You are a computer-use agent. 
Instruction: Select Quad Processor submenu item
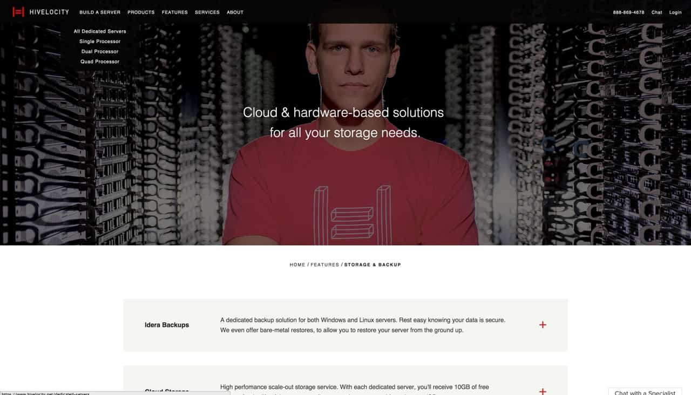coord(100,62)
